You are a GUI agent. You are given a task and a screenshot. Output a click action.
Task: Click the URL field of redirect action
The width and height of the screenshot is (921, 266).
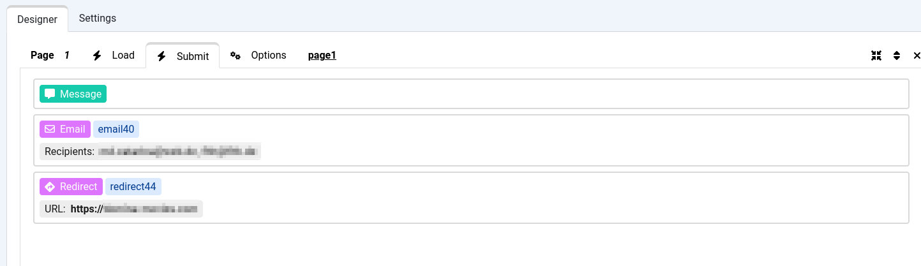coord(121,209)
